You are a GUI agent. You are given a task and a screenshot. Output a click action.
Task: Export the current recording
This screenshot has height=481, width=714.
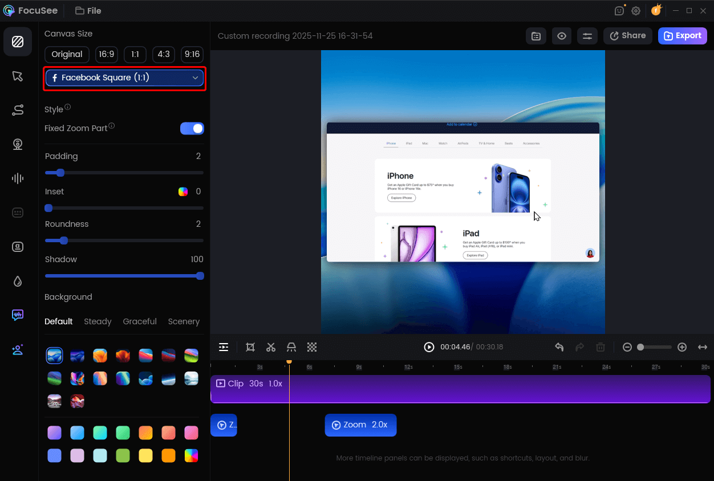[682, 36]
